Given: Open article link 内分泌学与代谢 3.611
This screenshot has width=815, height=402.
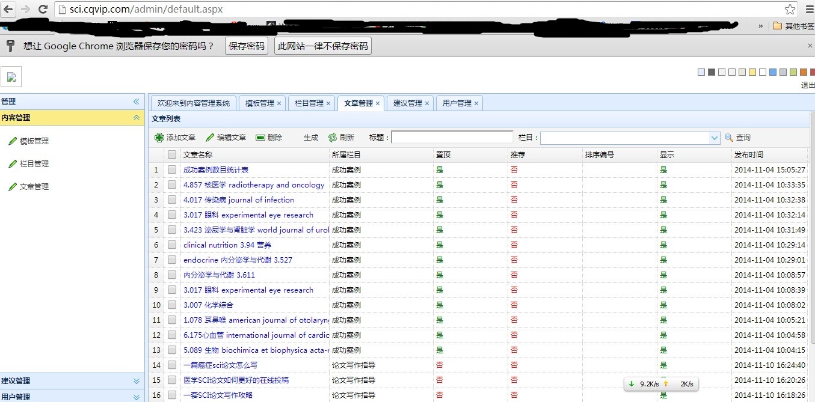Looking at the screenshot, I should click(219, 275).
